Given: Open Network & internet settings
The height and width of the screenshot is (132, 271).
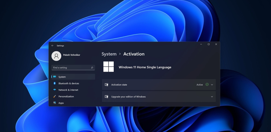Looking at the screenshot, I should pyautogui.click(x=73, y=90).
